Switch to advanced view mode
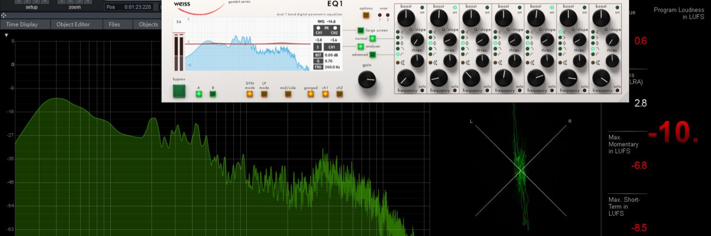Screen dimensions: 711x236 (372, 54)
